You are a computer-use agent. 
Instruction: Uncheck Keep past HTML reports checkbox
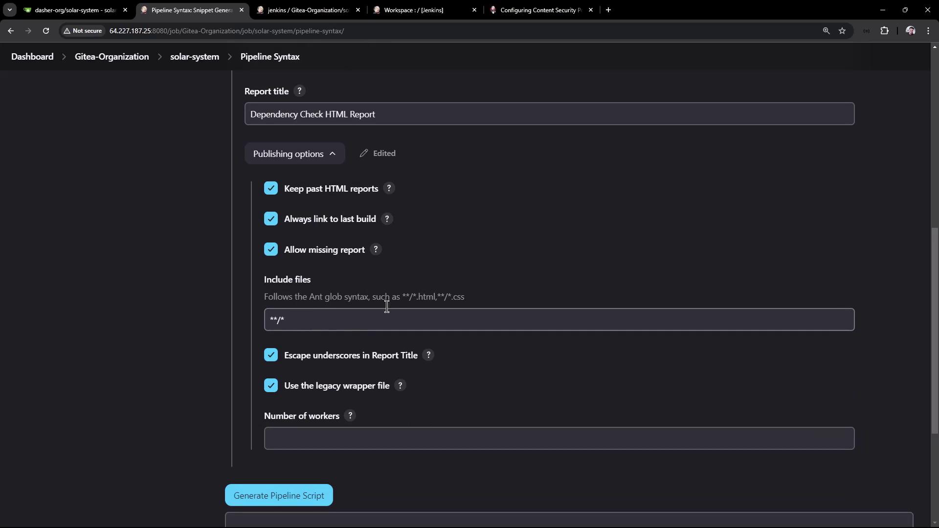(271, 188)
